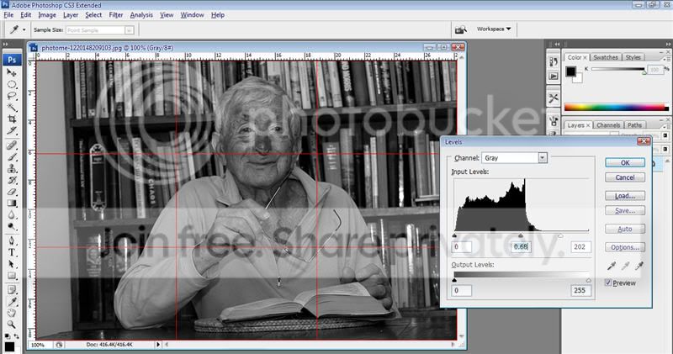Pick the white point eyedropper in Levels
This screenshot has width=673, height=354.
click(x=639, y=267)
